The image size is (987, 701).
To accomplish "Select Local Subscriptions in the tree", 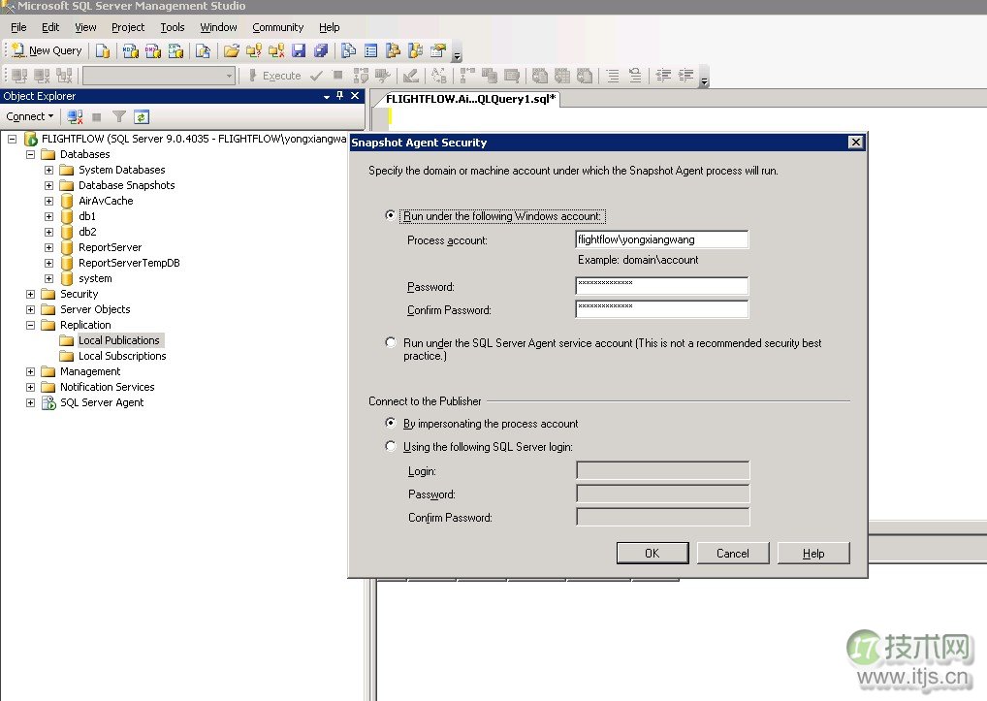I will pyautogui.click(x=122, y=356).
